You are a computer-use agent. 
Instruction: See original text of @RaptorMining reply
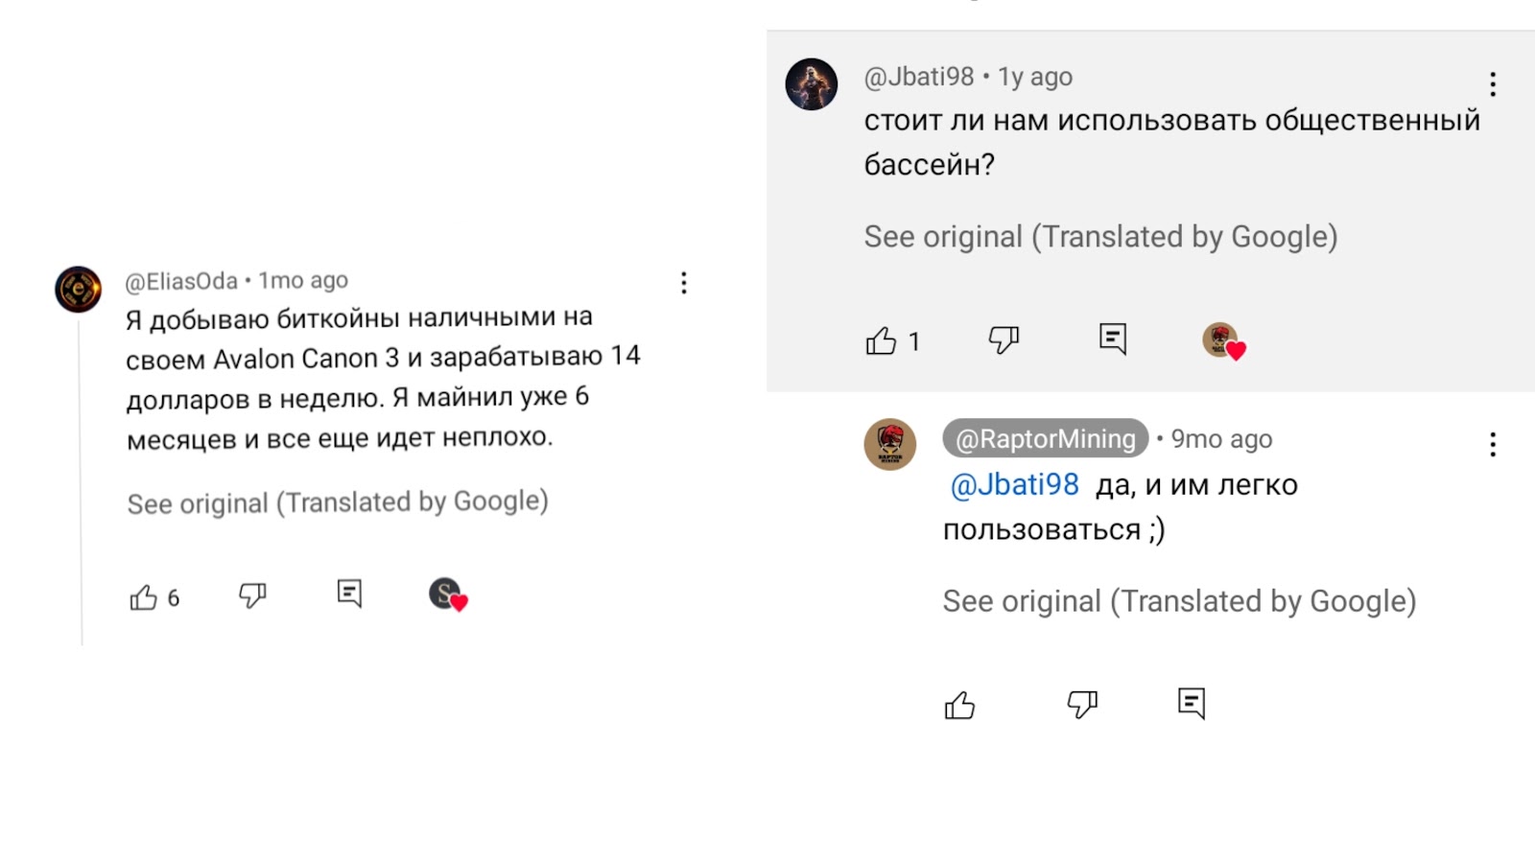click(x=1179, y=601)
